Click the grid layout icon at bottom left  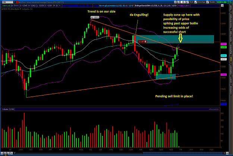pyautogui.click(x=2, y=153)
